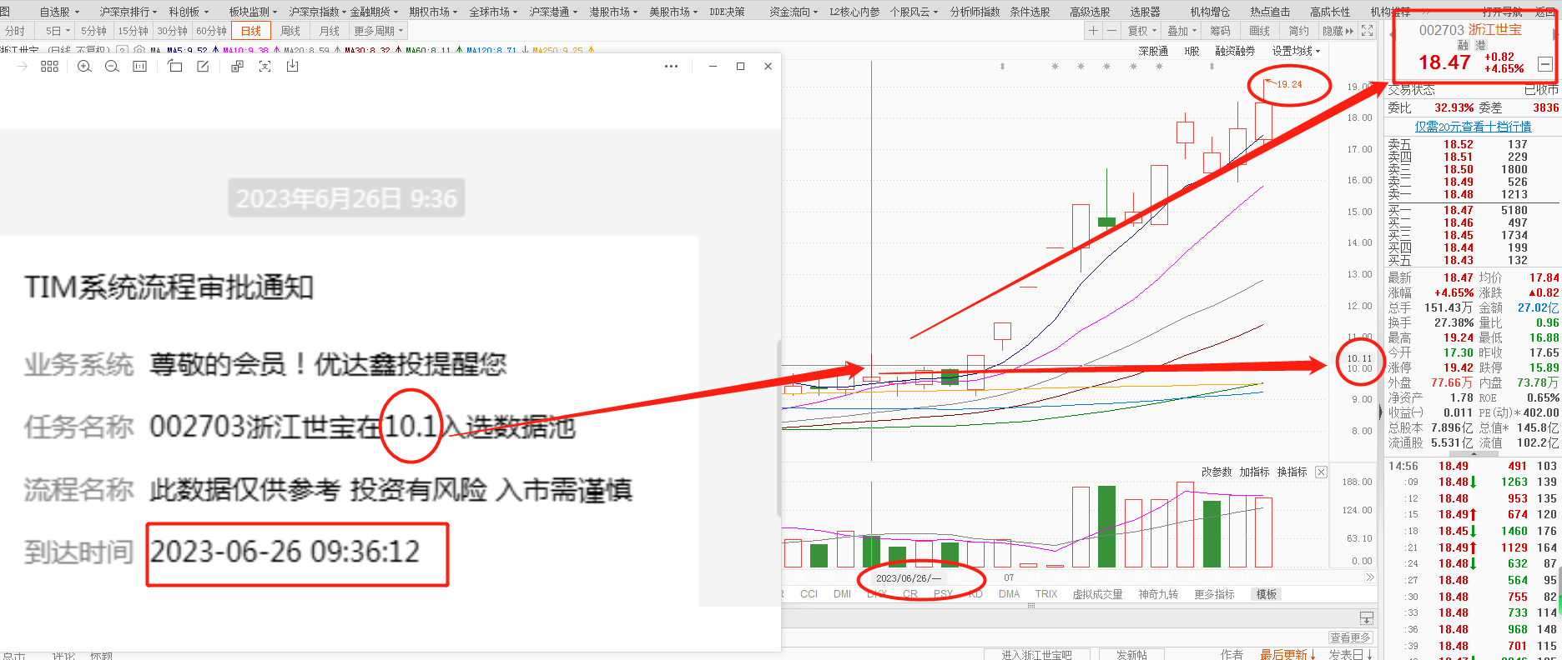The image size is (1562, 660).
Task: Click the 画线 drawing button
Action: coord(1259,31)
